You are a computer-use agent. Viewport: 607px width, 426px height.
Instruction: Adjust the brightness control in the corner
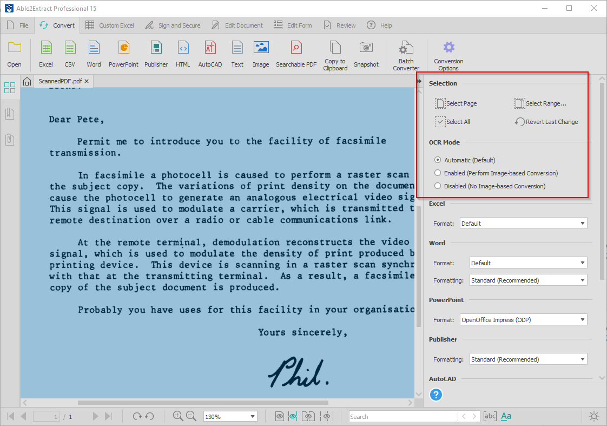coord(593,416)
